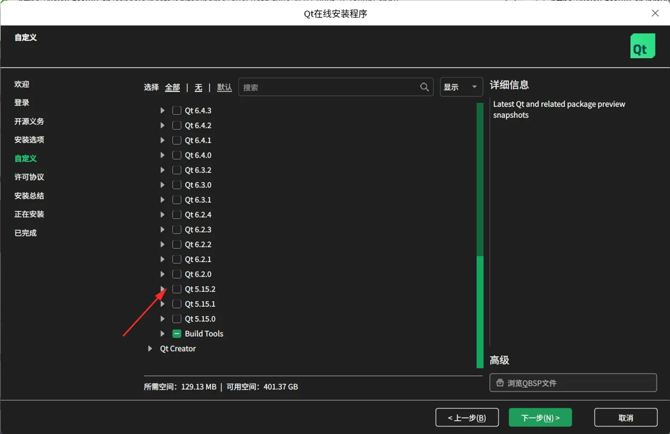Enable the Qt 6.3.2 checkbox

[176, 170]
